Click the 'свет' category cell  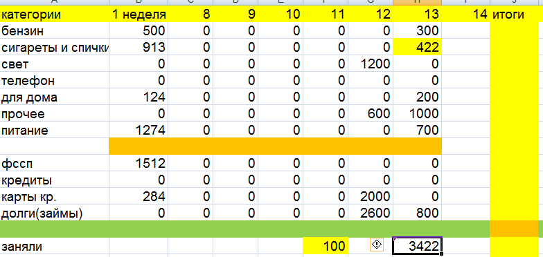click(x=54, y=64)
